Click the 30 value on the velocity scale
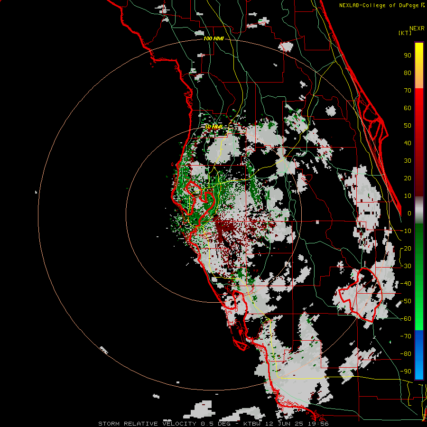This screenshot has width=427, height=427. click(x=408, y=161)
